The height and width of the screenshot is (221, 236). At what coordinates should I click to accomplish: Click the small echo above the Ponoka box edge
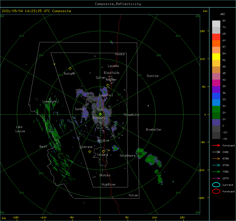click(111, 42)
